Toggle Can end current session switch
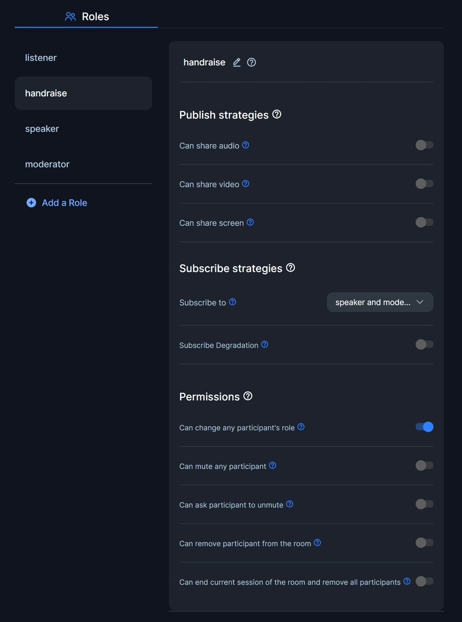Viewport: 462px width, 622px height. click(424, 582)
